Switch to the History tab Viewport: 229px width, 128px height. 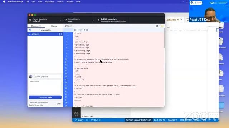click(54, 26)
